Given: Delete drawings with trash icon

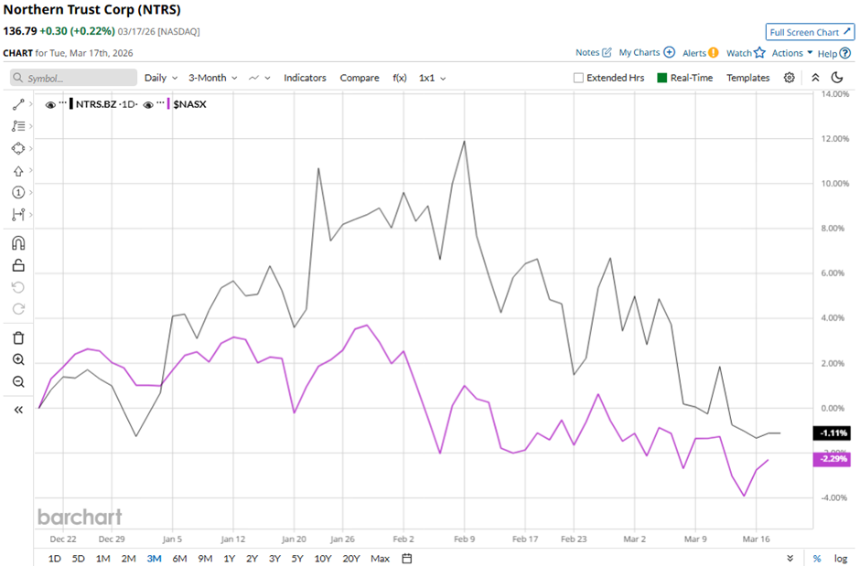Looking at the screenshot, I should pyautogui.click(x=18, y=337).
